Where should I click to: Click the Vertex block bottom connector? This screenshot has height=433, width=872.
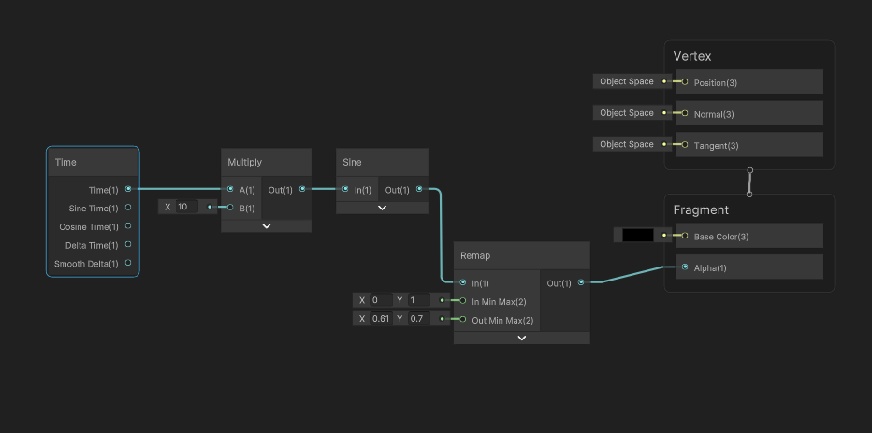coord(749,170)
